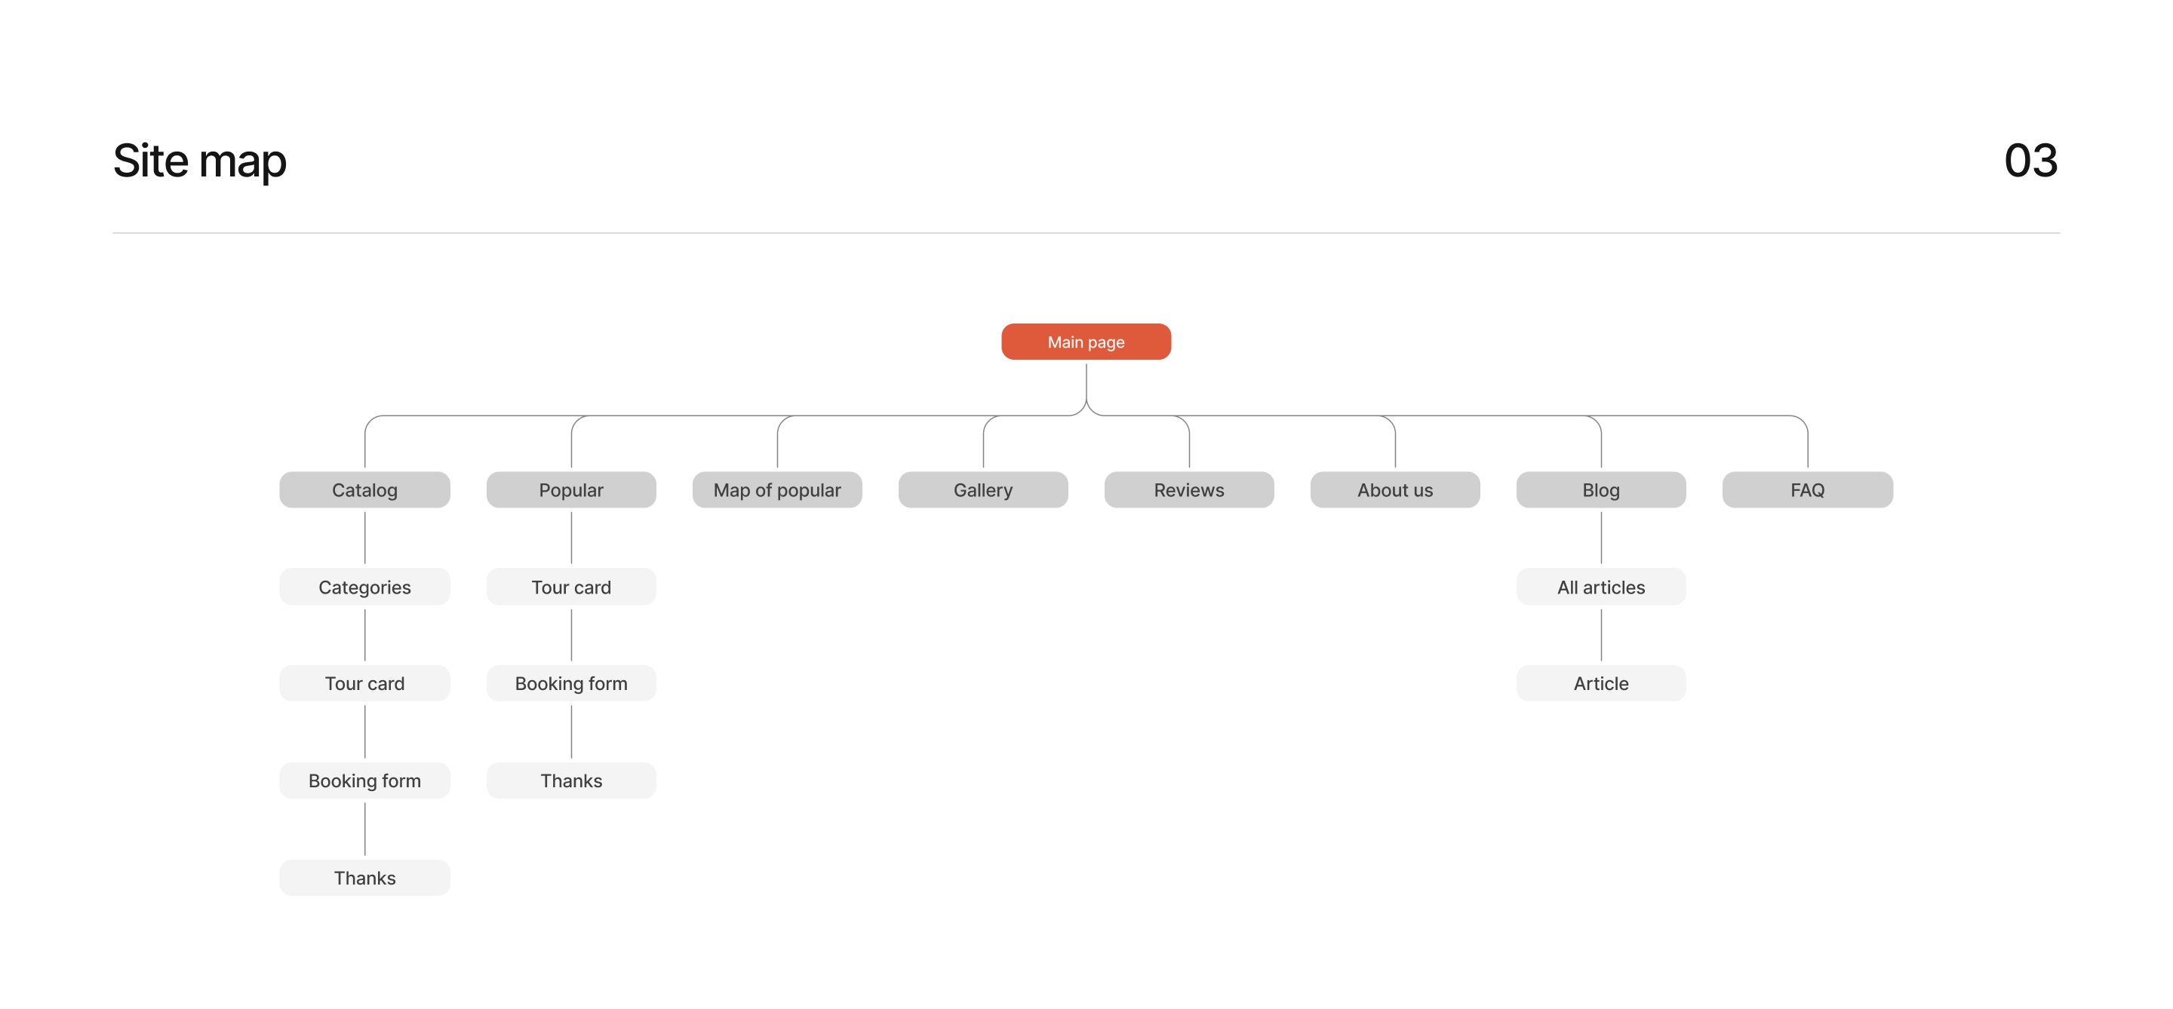Click the Categories node under Catalog

tap(364, 587)
